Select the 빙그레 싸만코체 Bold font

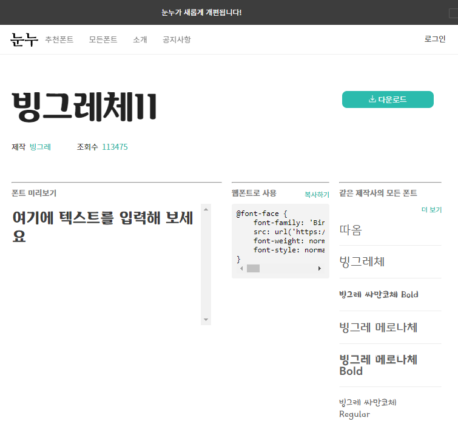[379, 294]
